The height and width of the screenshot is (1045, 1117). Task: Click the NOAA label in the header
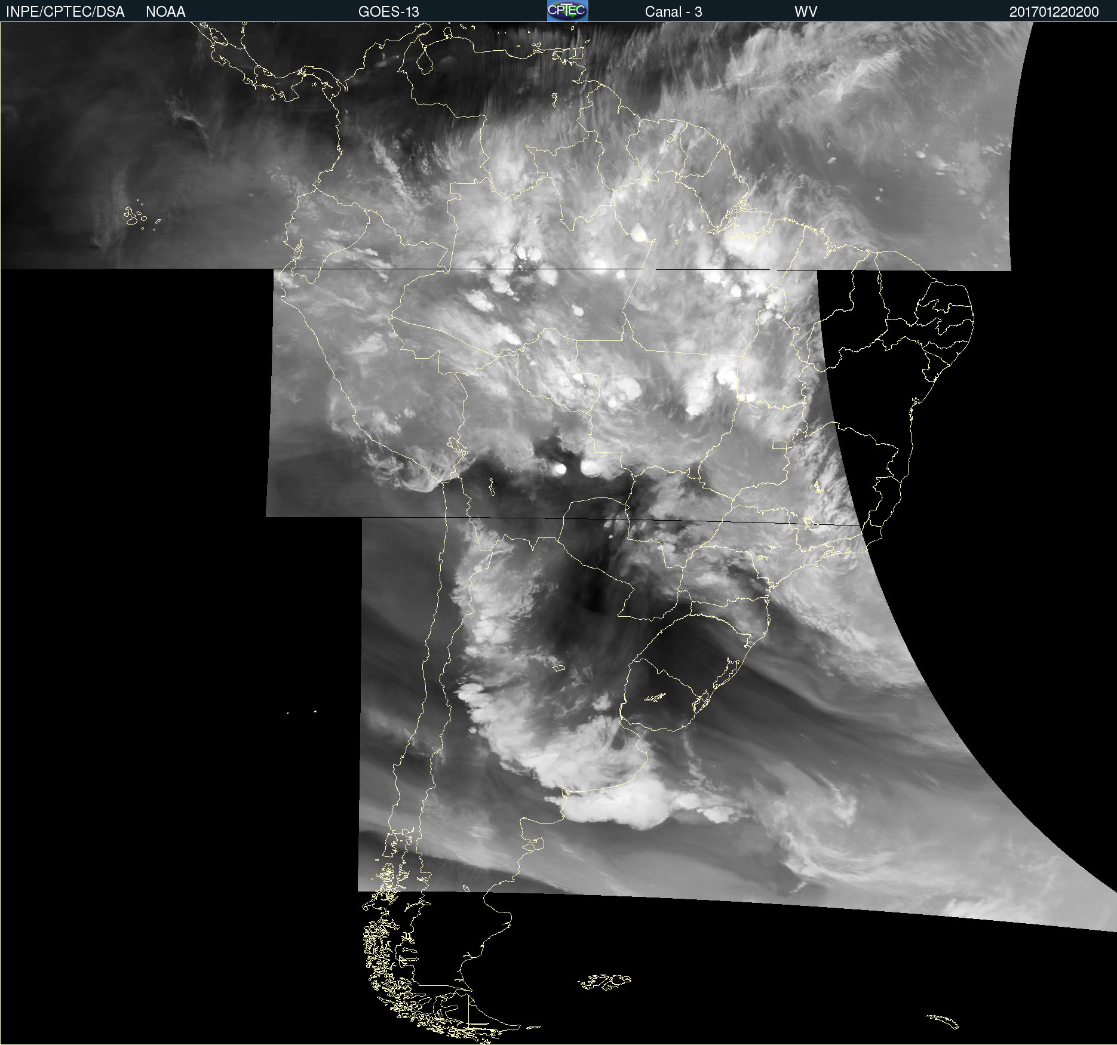165,12
